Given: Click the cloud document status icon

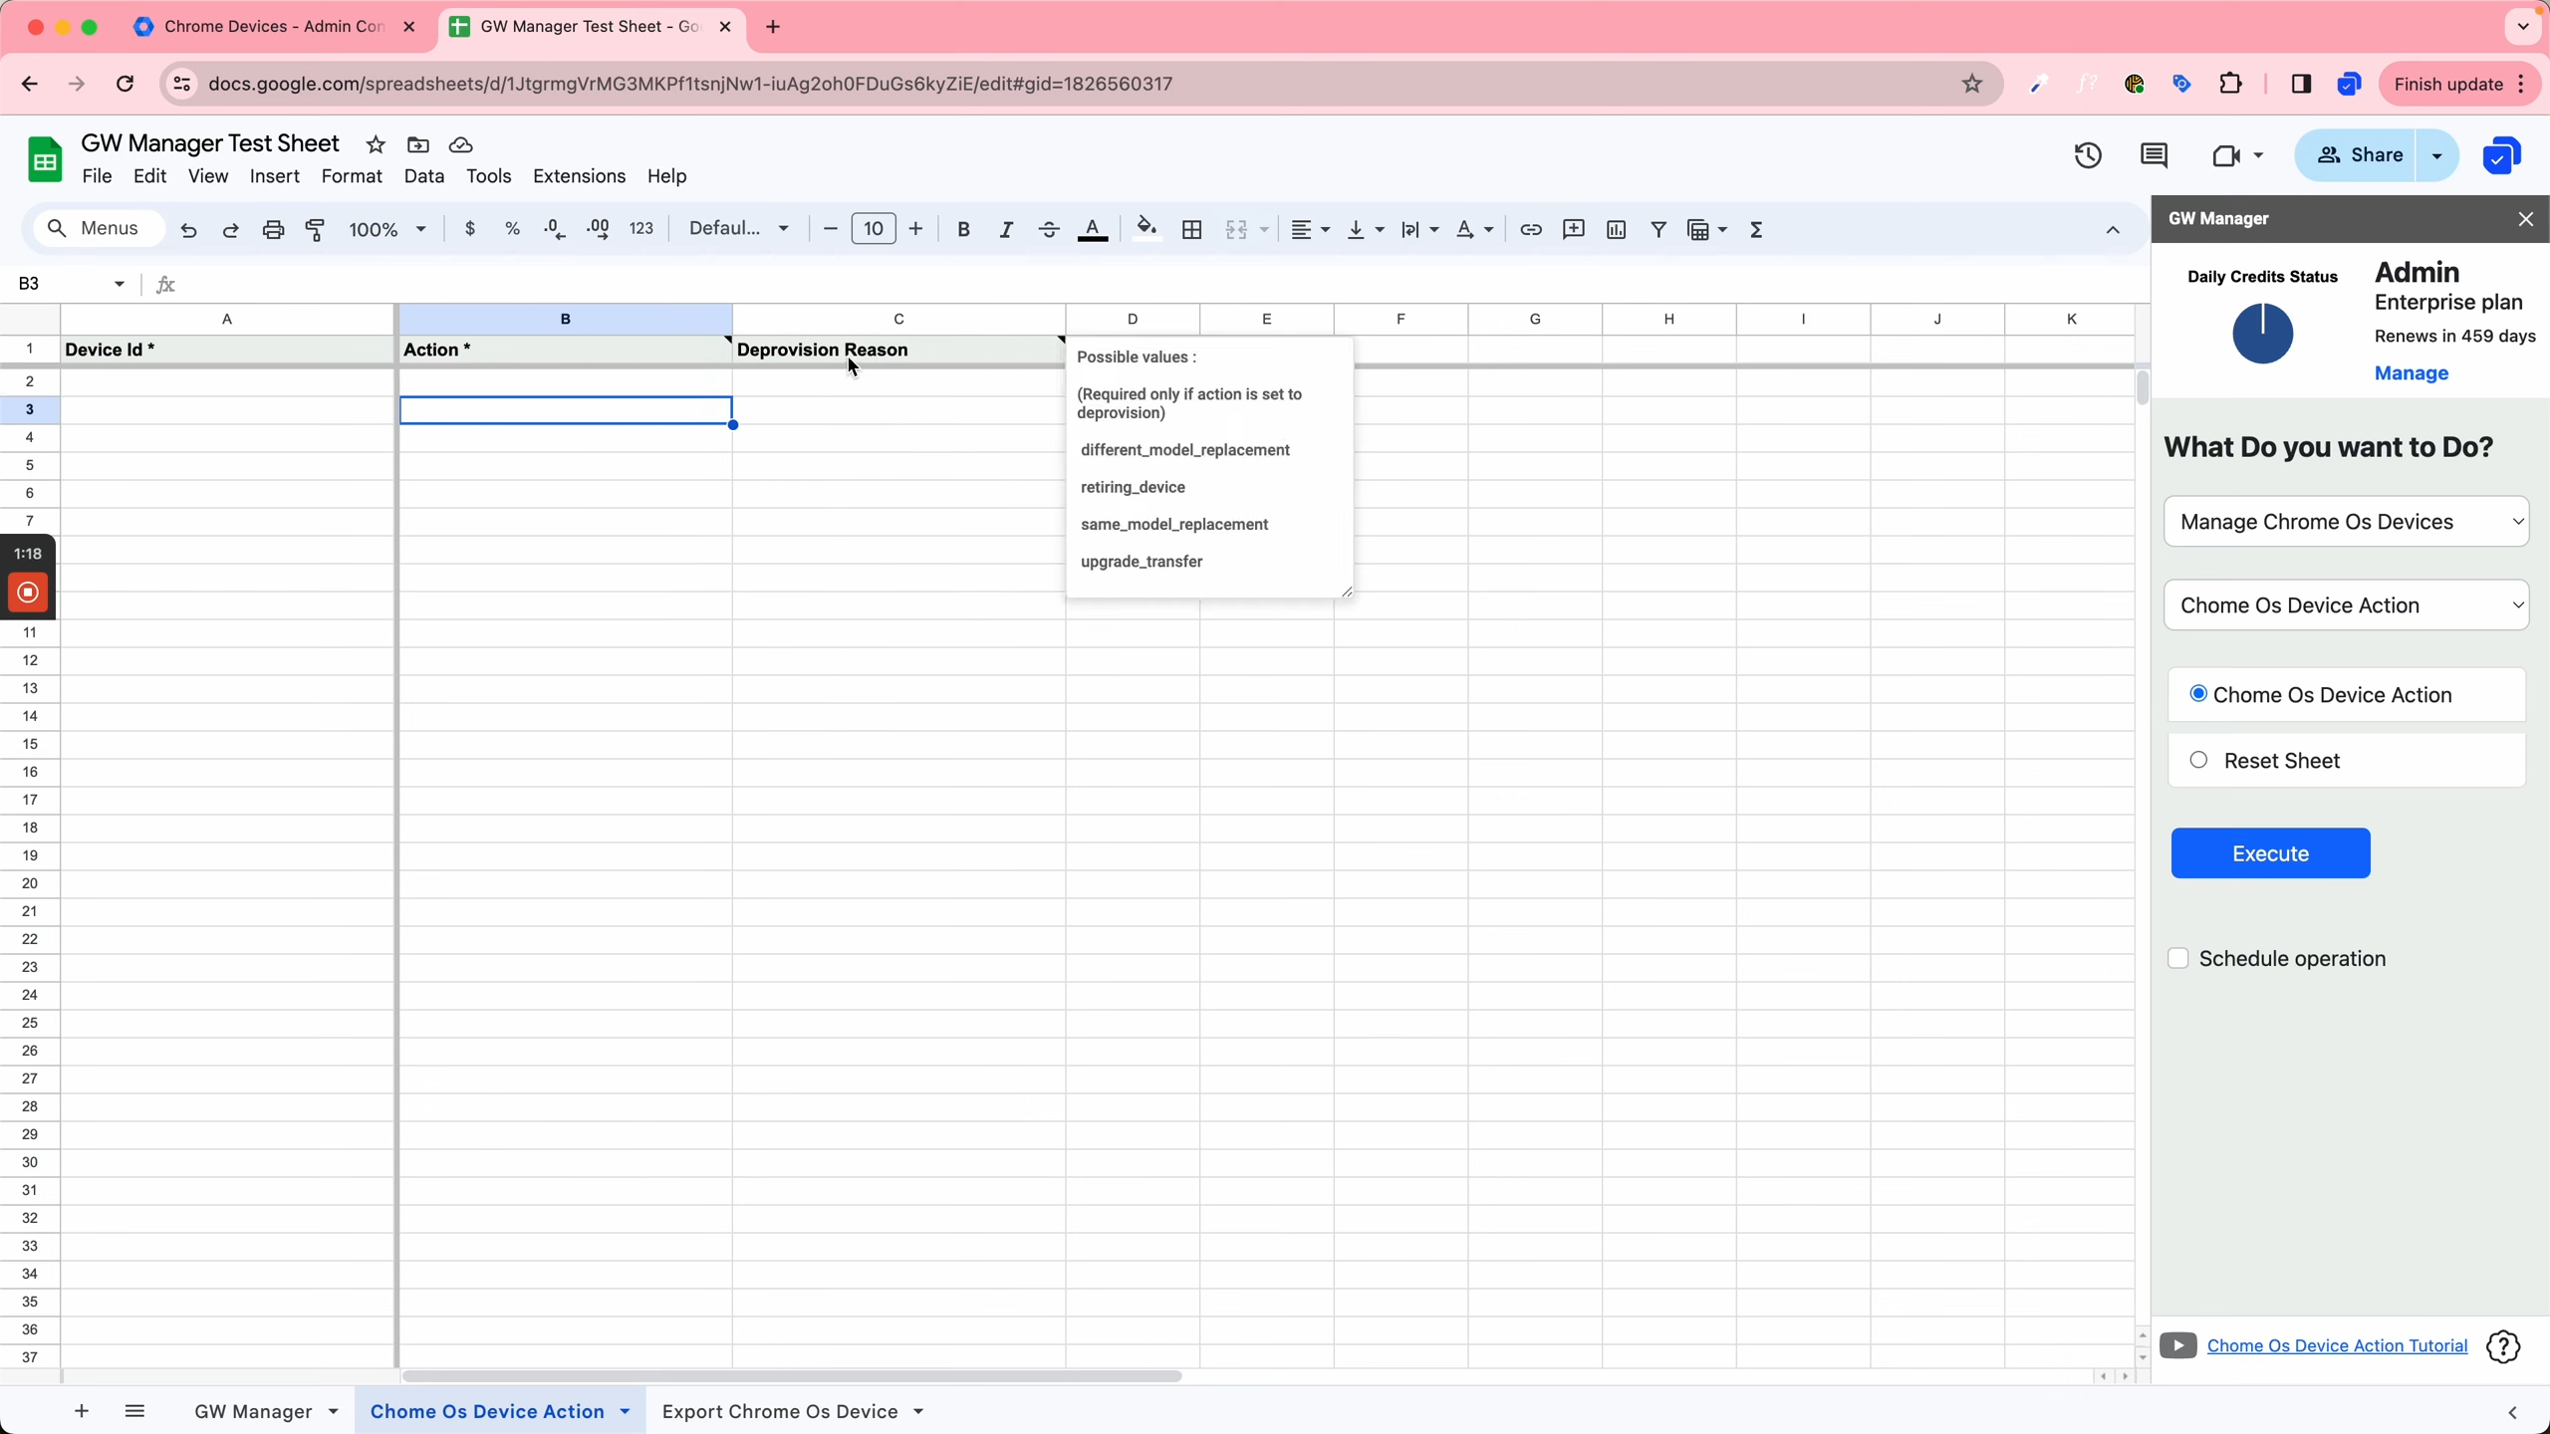Looking at the screenshot, I should [460, 144].
